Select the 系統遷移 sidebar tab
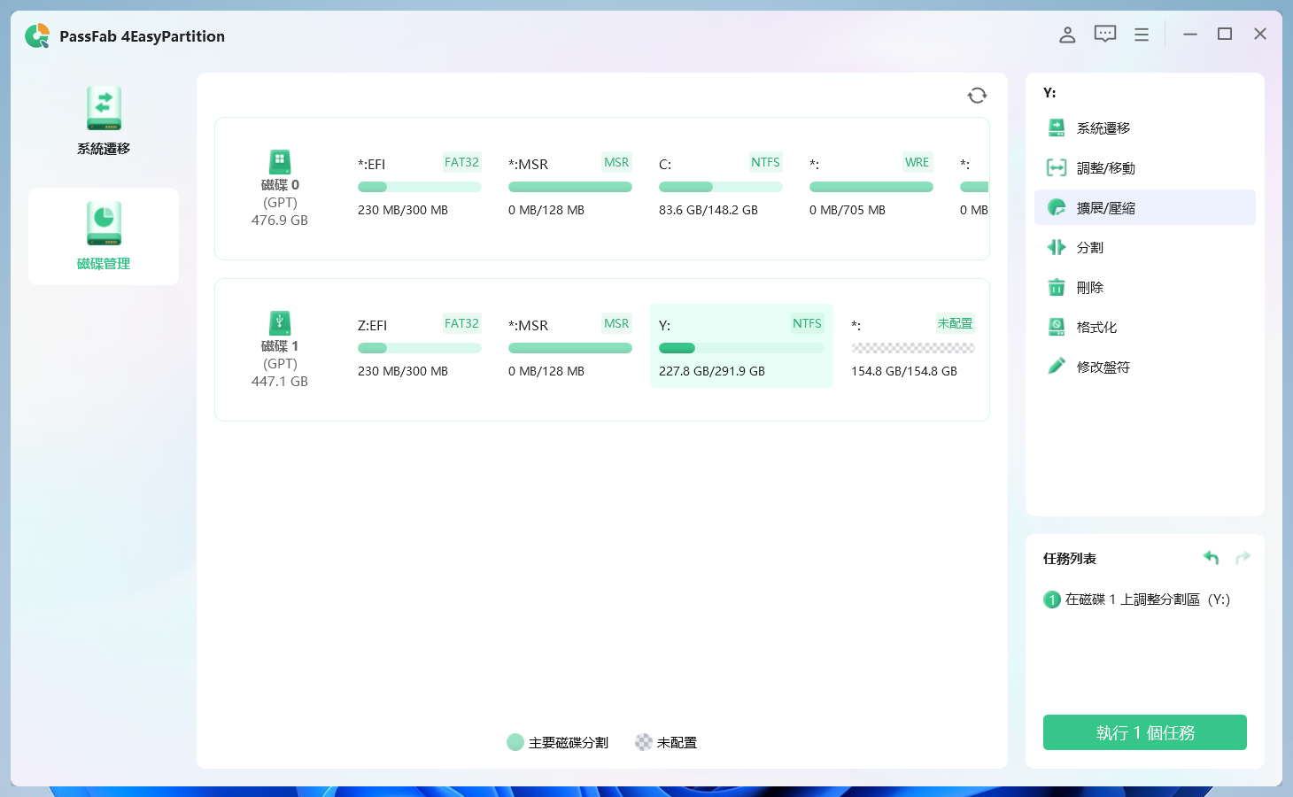Screen dimensions: 1293x797 pyautogui.click(x=104, y=121)
